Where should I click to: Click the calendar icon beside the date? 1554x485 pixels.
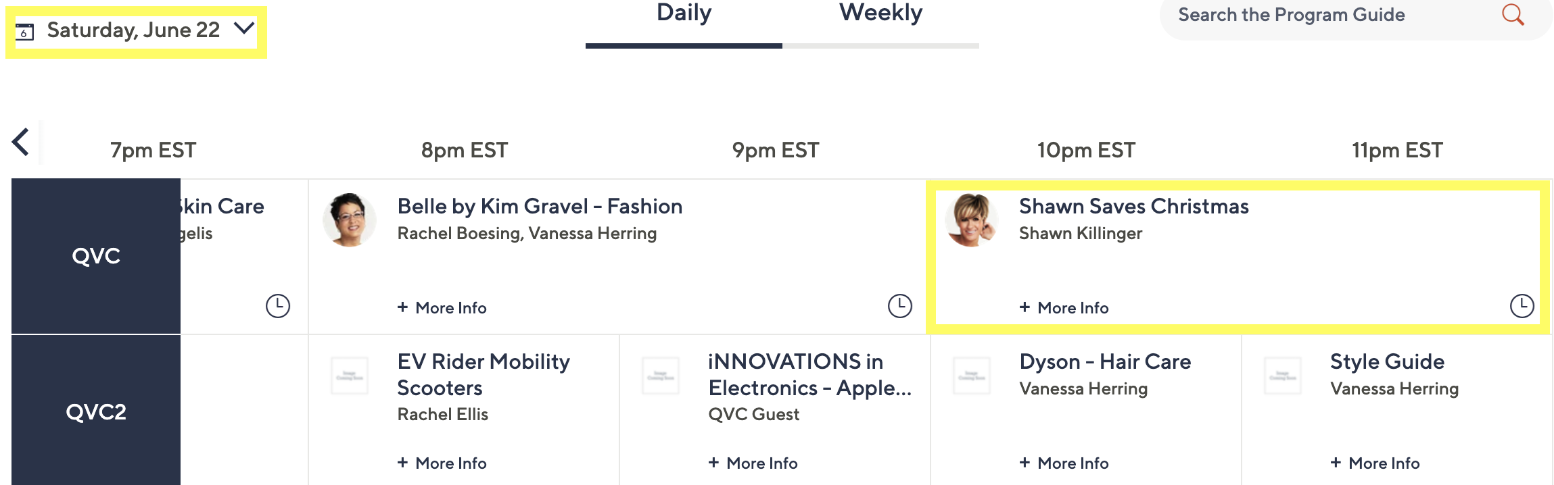25,31
